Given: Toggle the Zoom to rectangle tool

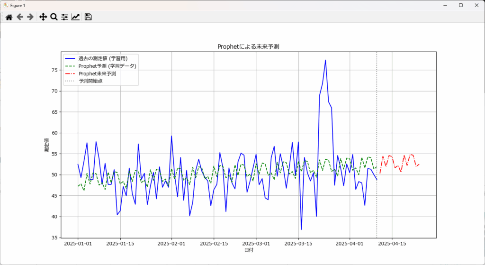Looking at the screenshot, I should point(54,17).
